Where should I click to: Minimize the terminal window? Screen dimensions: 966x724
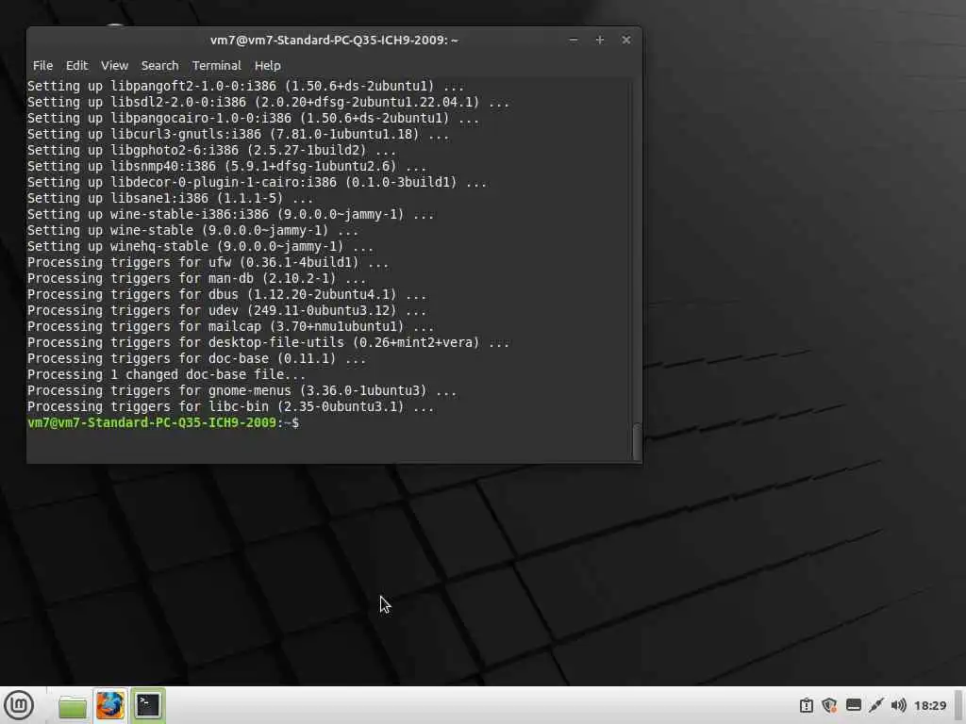tap(574, 40)
